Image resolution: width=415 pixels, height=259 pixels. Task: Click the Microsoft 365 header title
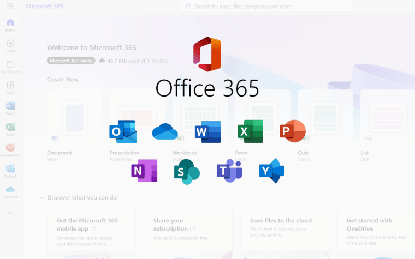(x=45, y=6)
